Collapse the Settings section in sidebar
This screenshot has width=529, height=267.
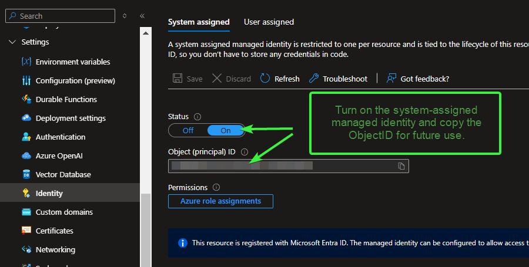click(x=12, y=42)
